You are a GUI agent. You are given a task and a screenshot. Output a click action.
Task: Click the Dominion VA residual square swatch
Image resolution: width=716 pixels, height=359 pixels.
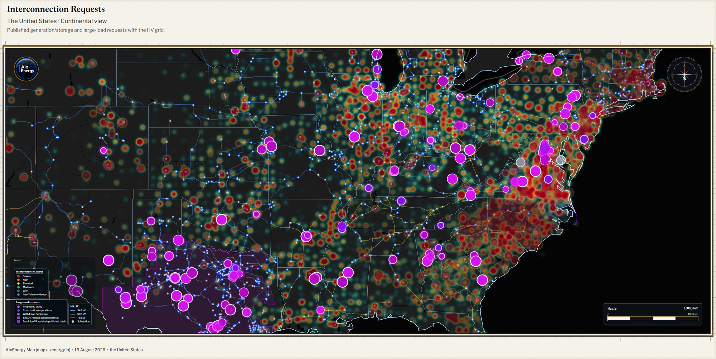(x=18, y=321)
